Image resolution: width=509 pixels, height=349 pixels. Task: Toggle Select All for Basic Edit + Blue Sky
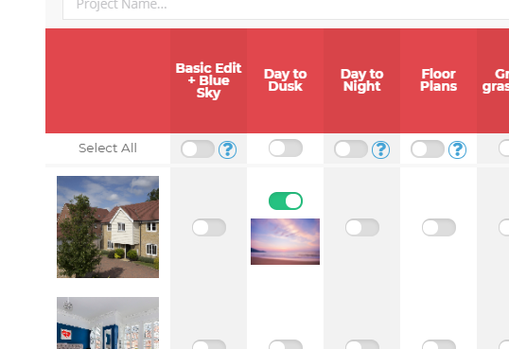click(x=198, y=149)
